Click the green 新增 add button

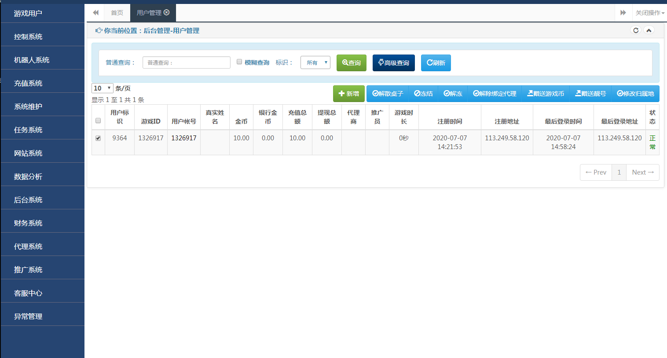(348, 94)
